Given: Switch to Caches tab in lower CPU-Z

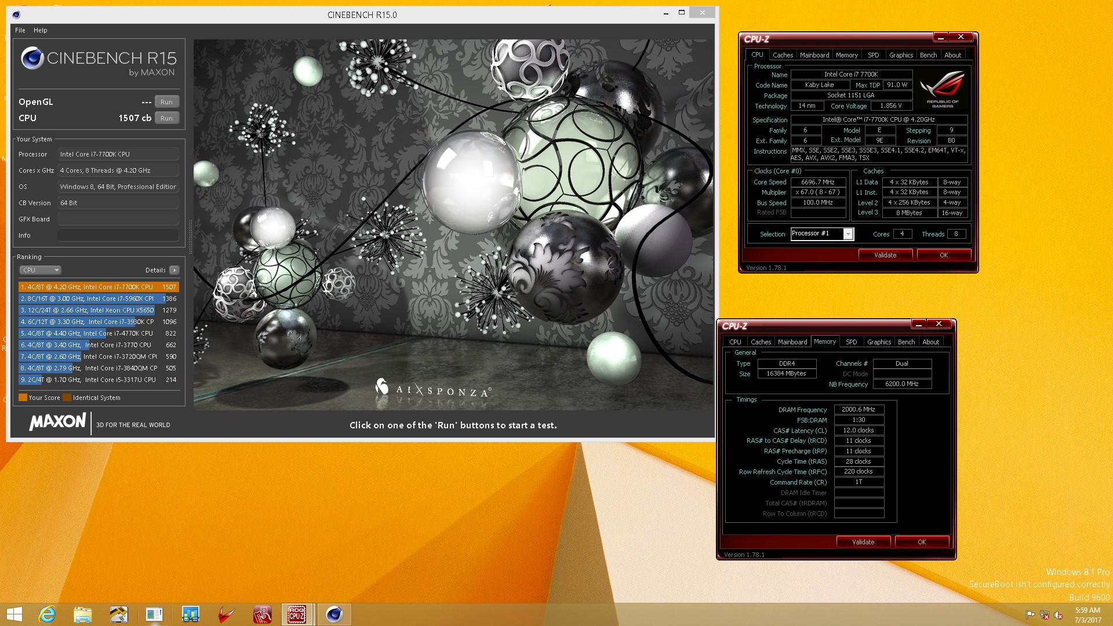Looking at the screenshot, I should pos(761,342).
